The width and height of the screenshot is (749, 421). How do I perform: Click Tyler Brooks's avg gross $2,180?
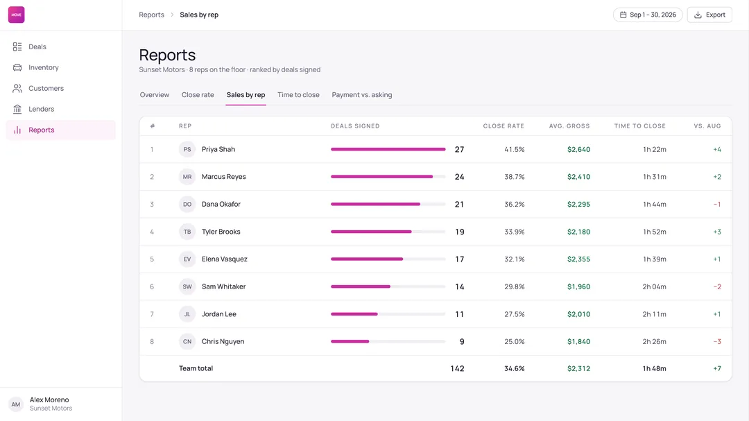[x=578, y=232]
